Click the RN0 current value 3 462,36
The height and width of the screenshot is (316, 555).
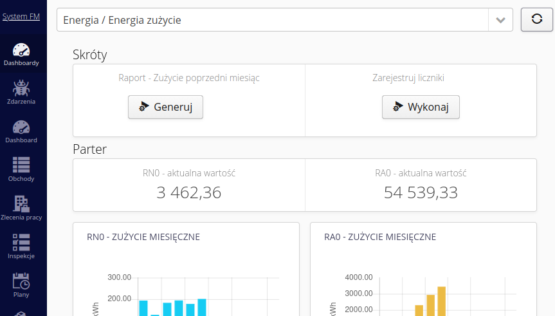189,192
